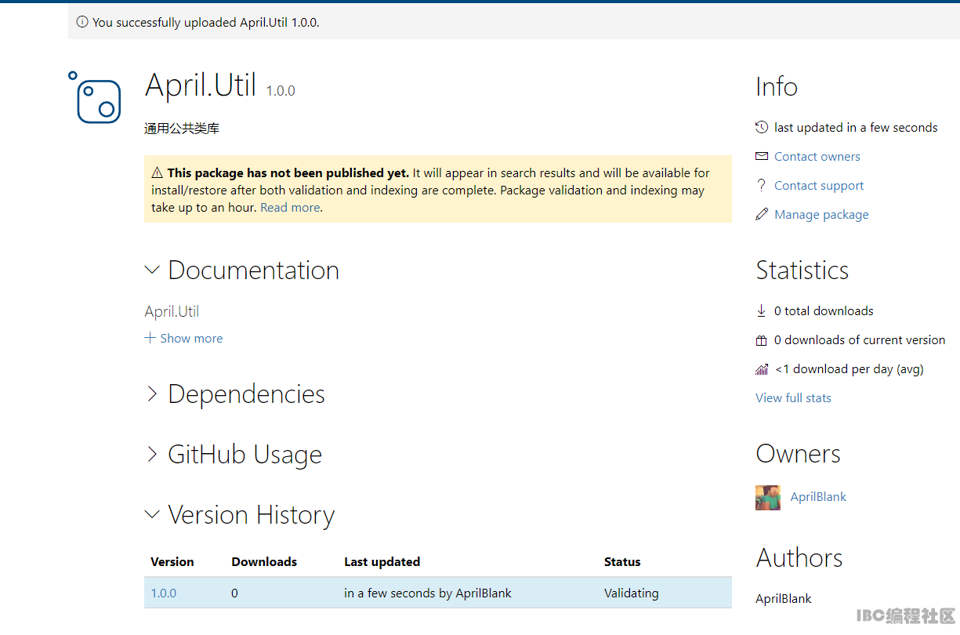Open the AprilBlank owner profile link
Viewport: 960px width, 635px height.
818,496
